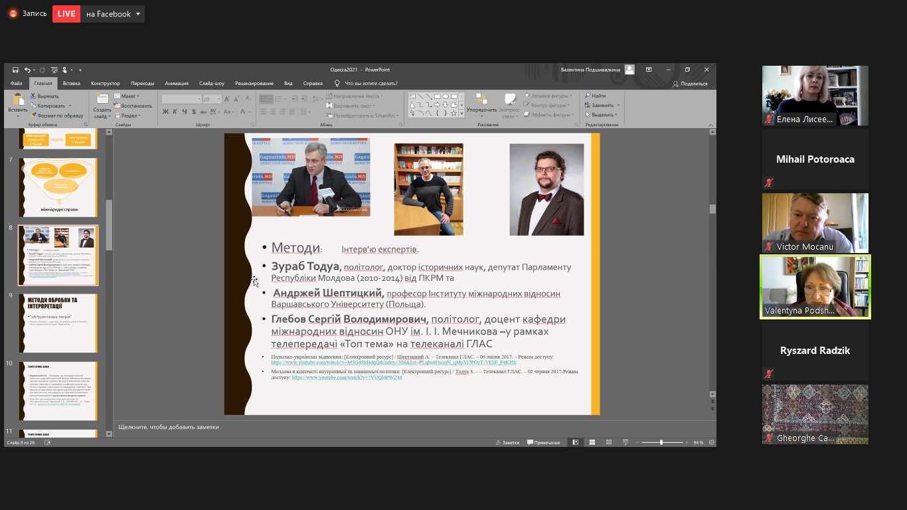The width and height of the screenshot is (907, 510).
Task: Toggle bold Ж formatting
Action: (165, 112)
